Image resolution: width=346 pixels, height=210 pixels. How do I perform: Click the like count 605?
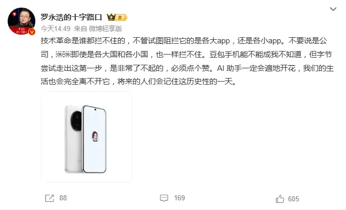tap(293, 199)
